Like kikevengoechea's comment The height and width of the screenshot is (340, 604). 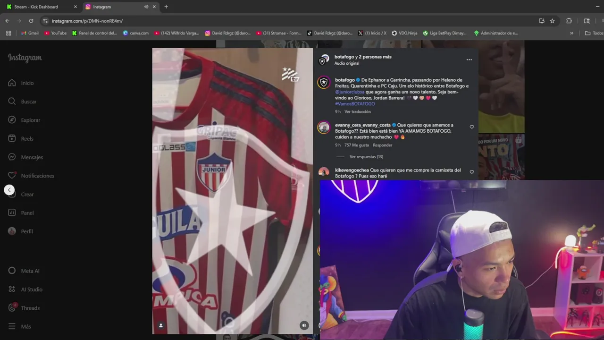click(471, 172)
